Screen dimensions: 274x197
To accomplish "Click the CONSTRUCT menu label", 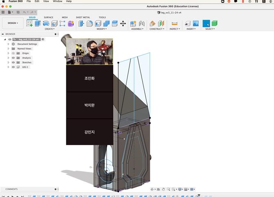I will pyautogui.click(x=157, y=29).
